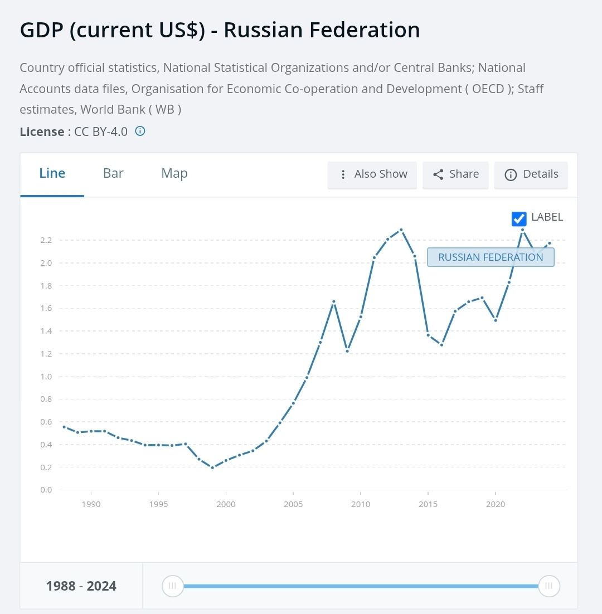
Task: Click the 2009 dip data point
Action: pyautogui.click(x=347, y=351)
